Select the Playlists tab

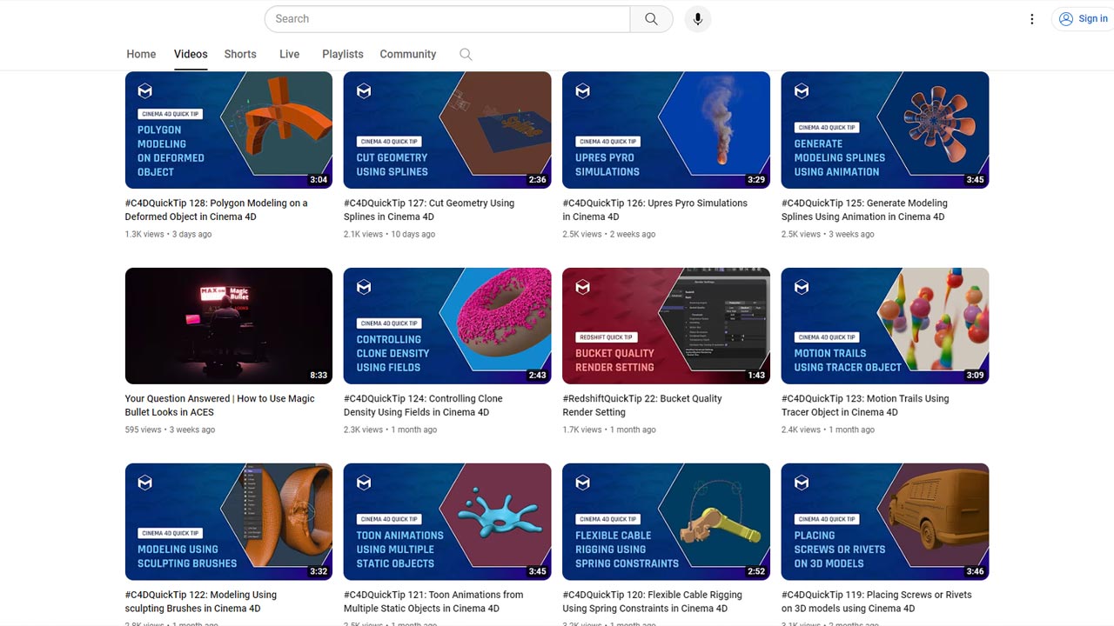[343, 54]
